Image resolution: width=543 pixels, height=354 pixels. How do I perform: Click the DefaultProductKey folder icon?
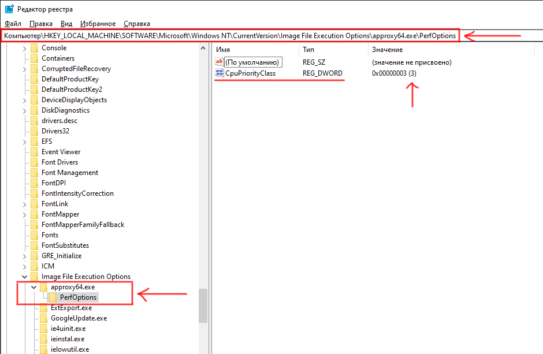[34, 79]
